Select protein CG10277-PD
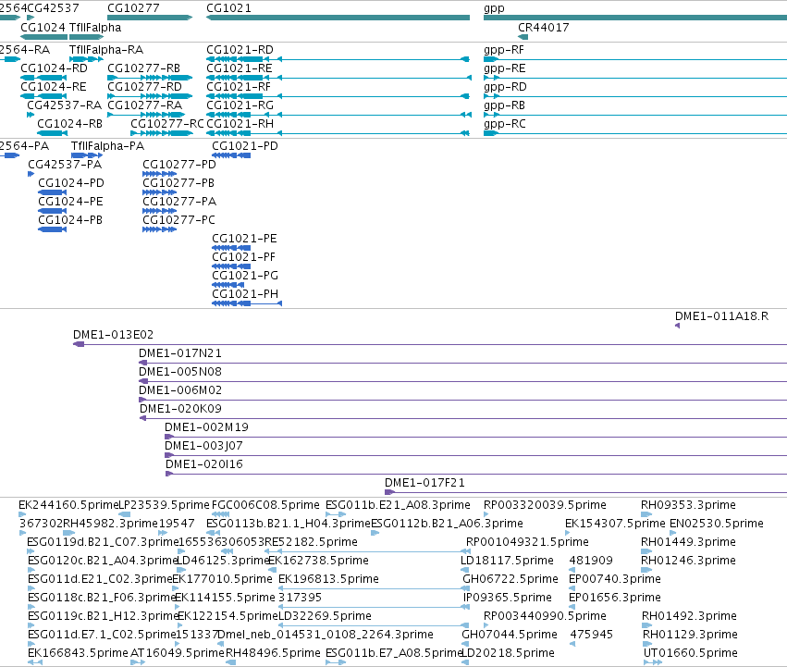787x667 pixels. point(179,165)
